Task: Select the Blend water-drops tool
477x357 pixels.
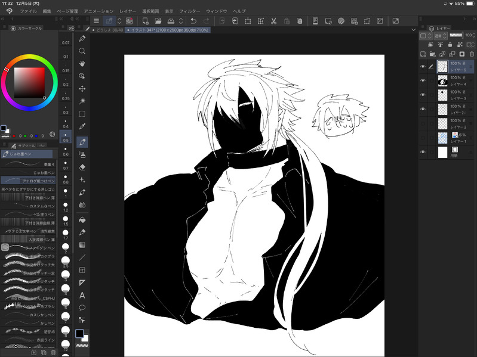Action: (x=82, y=205)
